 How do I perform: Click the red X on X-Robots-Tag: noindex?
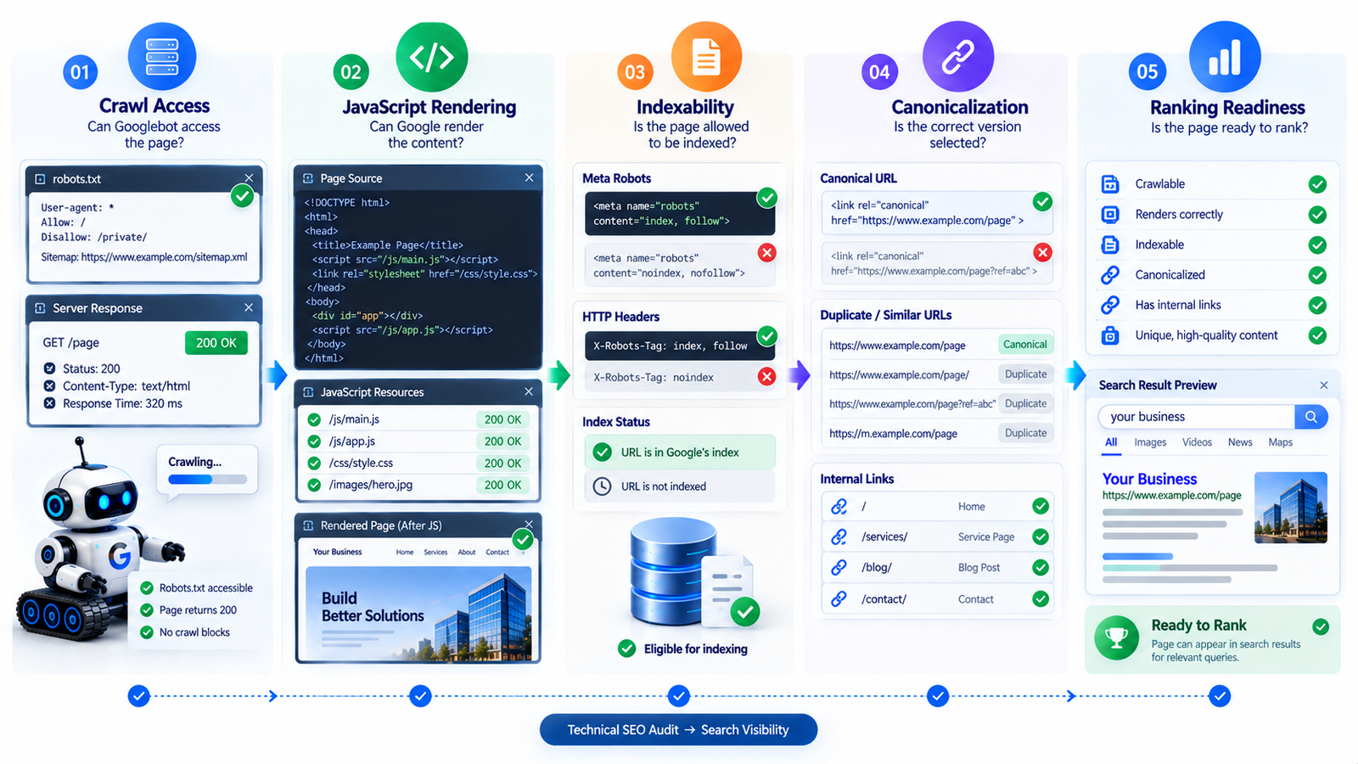click(766, 376)
